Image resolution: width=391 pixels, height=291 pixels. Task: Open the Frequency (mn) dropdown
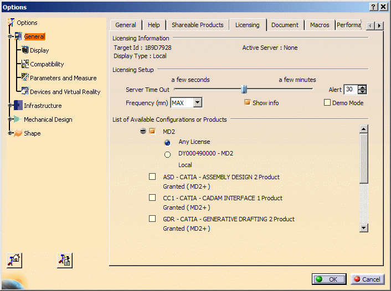(x=198, y=102)
